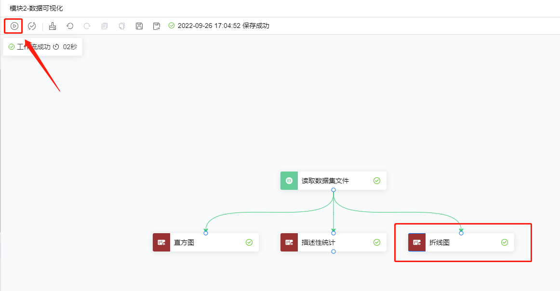Viewport: 560px width, 291px height.
Task: Click the greyed paste icon in the toolbar
Action: (x=122, y=26)
